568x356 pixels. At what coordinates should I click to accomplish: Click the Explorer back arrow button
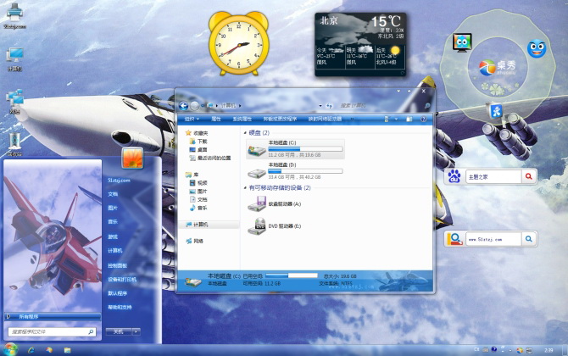pyautogui.click(x=183, y=106)
